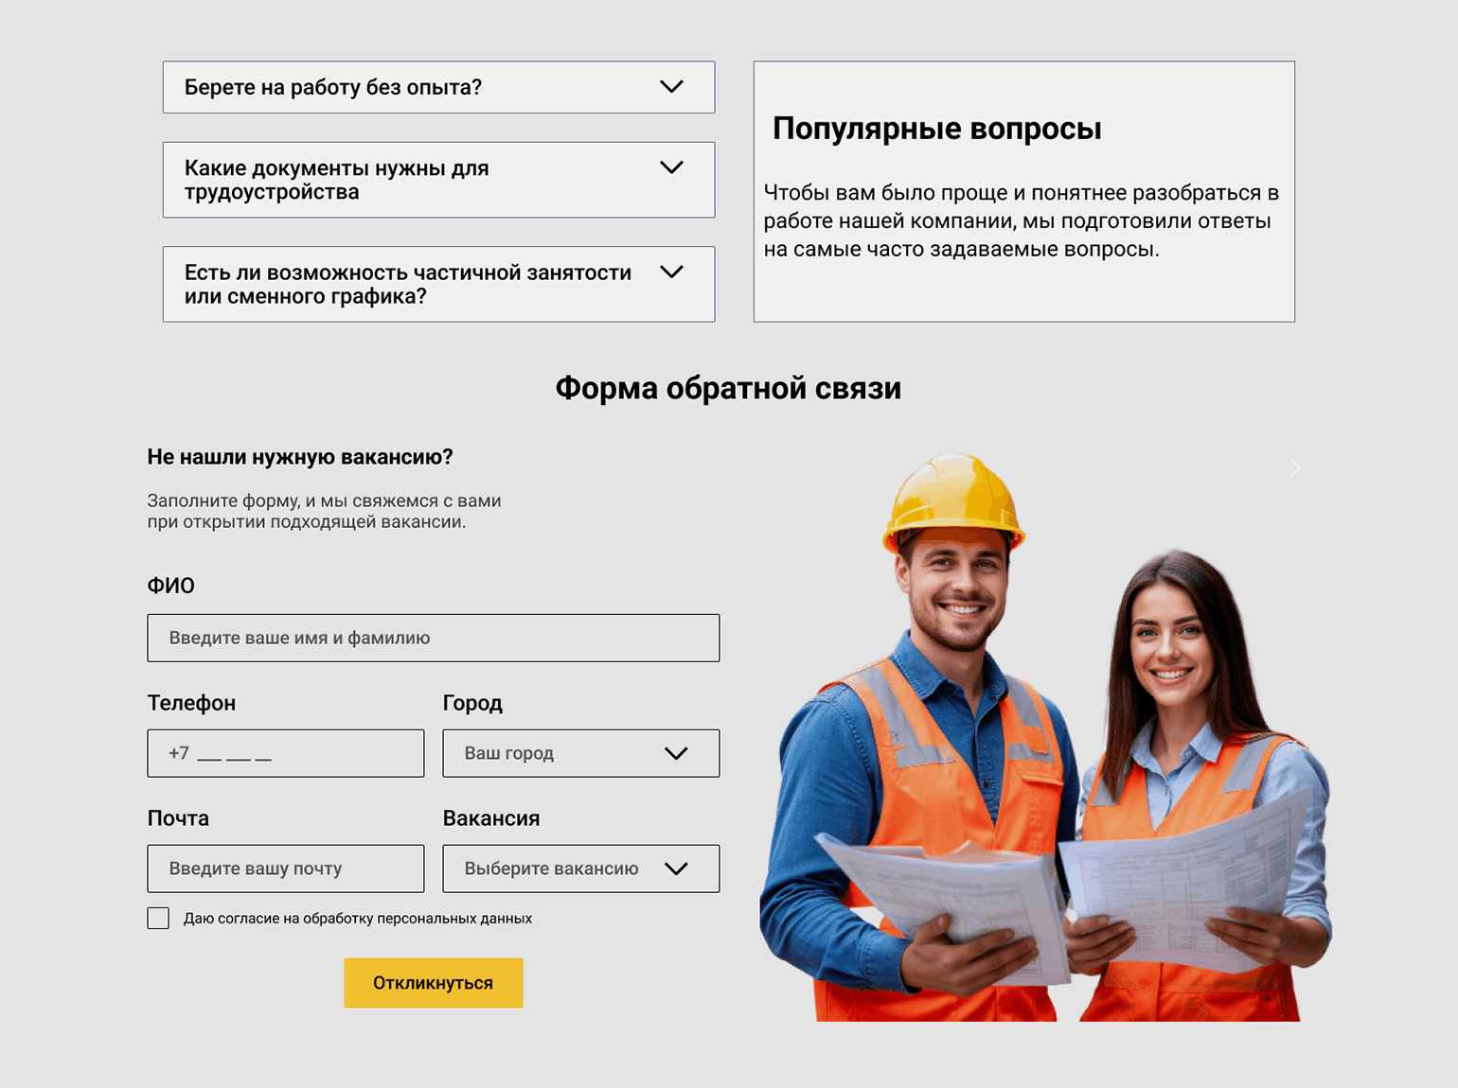Click the "ФИО" field label
Screen dimensions: 1458x1088
click(x=170, y=586)
